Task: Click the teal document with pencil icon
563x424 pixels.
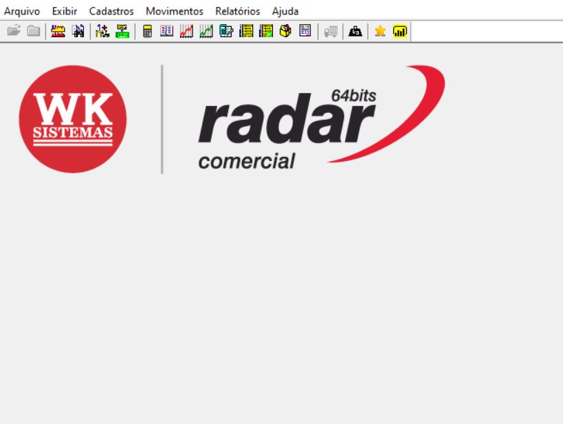Action: 226,31
